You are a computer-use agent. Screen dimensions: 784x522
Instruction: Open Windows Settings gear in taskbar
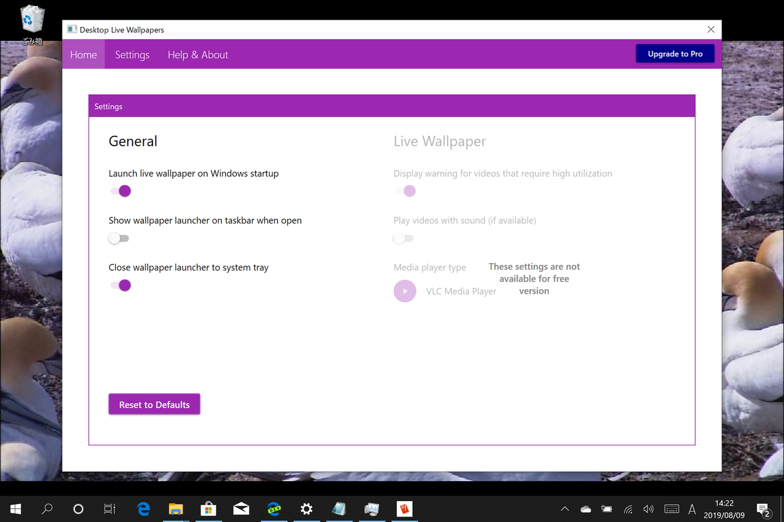click(x=306, y=509)
